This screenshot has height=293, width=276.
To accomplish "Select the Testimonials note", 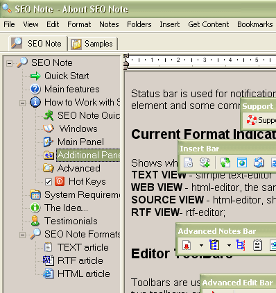I will pyautogui.click(x=71, y=221).
